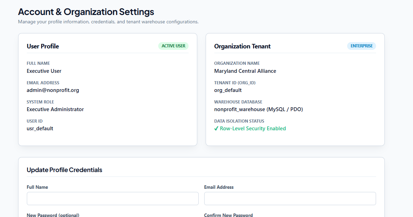Click the 'Confirm New Password' label
The image size is (413, 217).
point(228,215)
